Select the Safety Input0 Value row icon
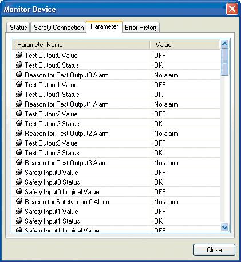The image size is (241, 262). pyautogui.click(x=19, y=172)
